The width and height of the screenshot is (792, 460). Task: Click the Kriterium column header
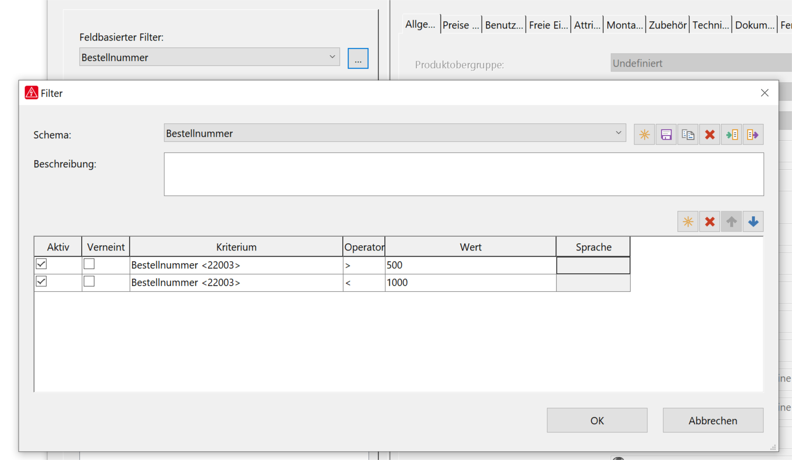(x=236, y=247)
